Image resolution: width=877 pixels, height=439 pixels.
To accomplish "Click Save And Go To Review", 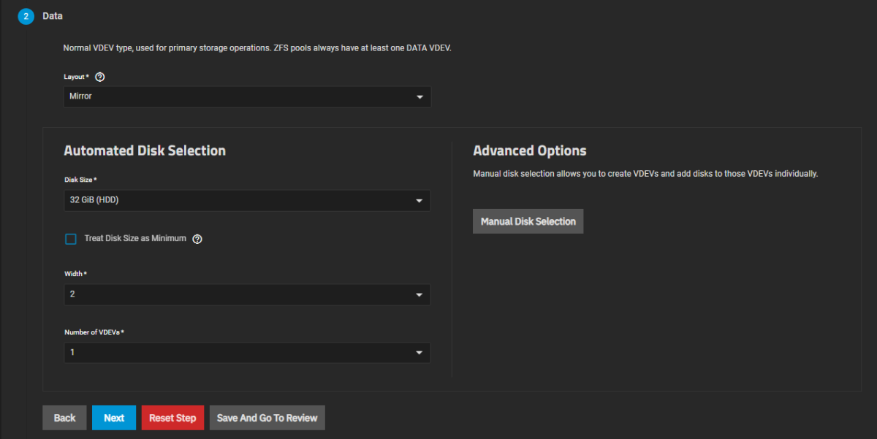I will (x=267, y=418).
